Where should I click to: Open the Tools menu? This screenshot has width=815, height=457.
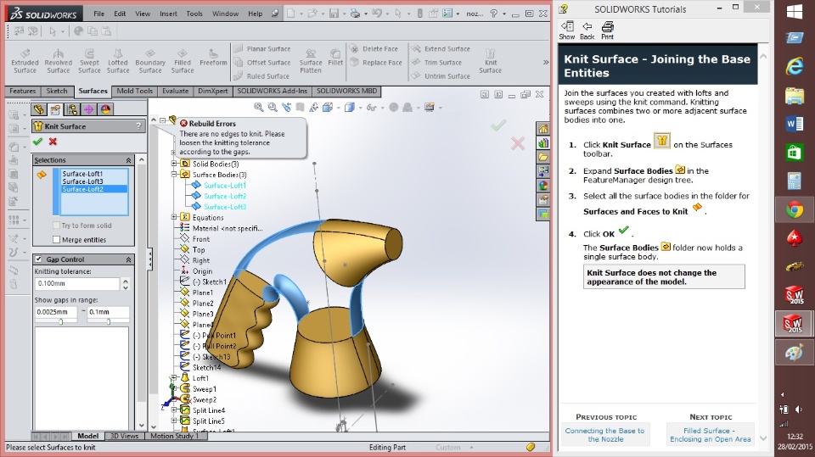194,14
